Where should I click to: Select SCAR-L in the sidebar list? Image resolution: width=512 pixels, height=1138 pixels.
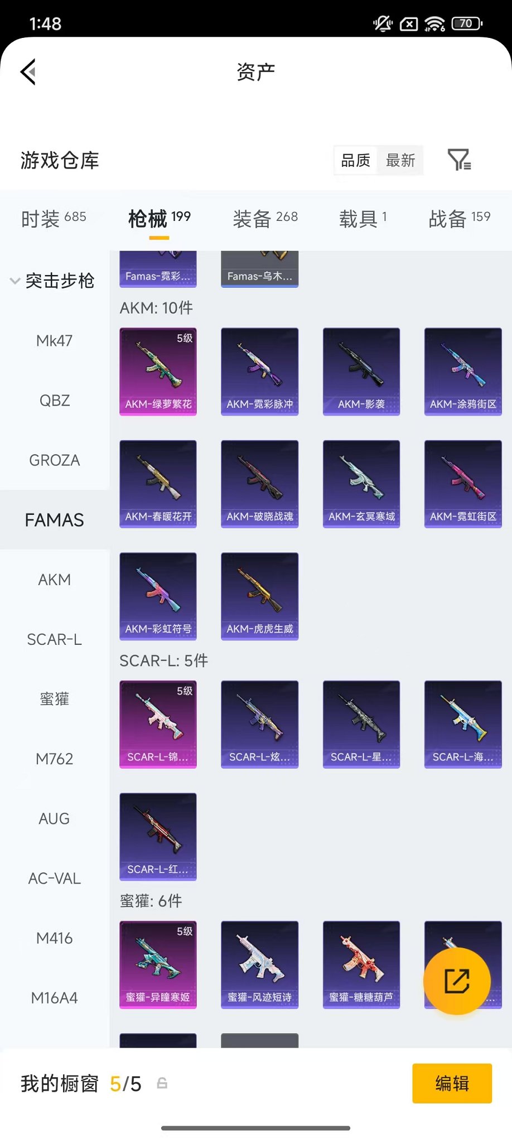point(55,639)
